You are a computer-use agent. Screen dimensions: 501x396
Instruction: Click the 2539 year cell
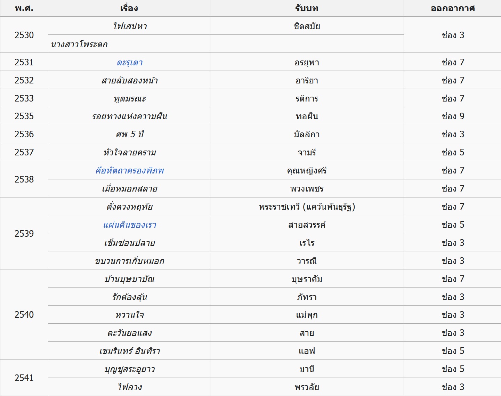pos(24,234)
